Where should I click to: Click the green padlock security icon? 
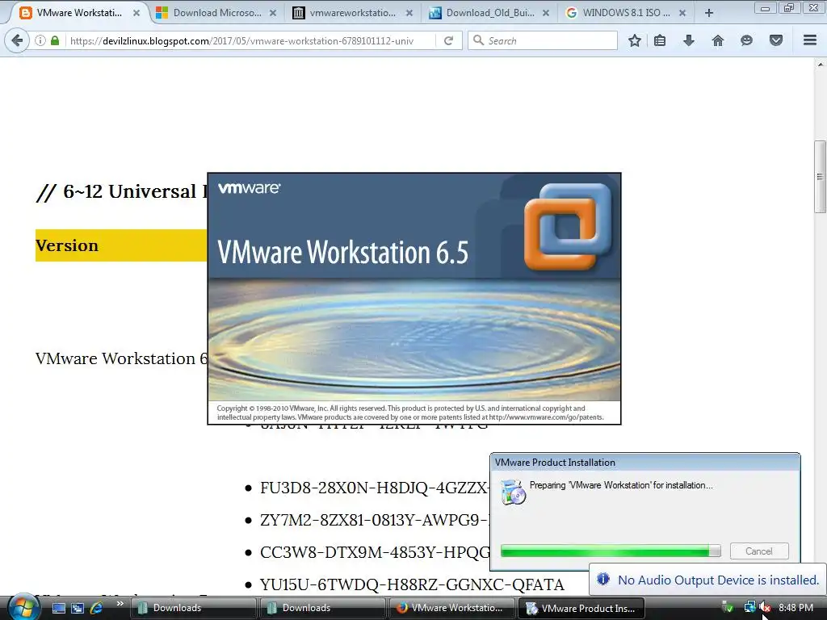(x=55, y=40)
